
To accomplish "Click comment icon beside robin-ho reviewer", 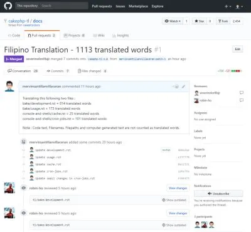I will pyautogui.click(x=242, y=100).
